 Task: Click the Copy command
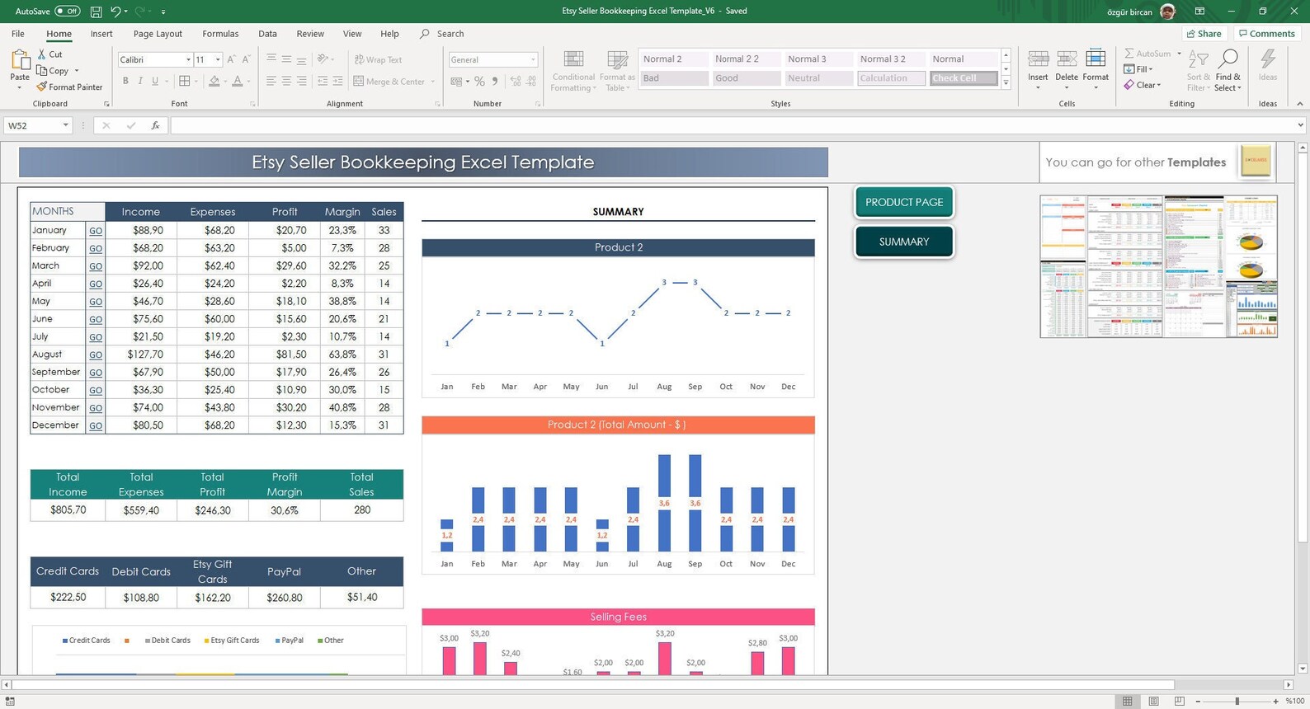(x=54, y=71)
